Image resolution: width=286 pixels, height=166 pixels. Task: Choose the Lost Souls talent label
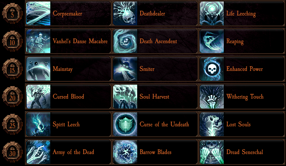click(238, 124)
